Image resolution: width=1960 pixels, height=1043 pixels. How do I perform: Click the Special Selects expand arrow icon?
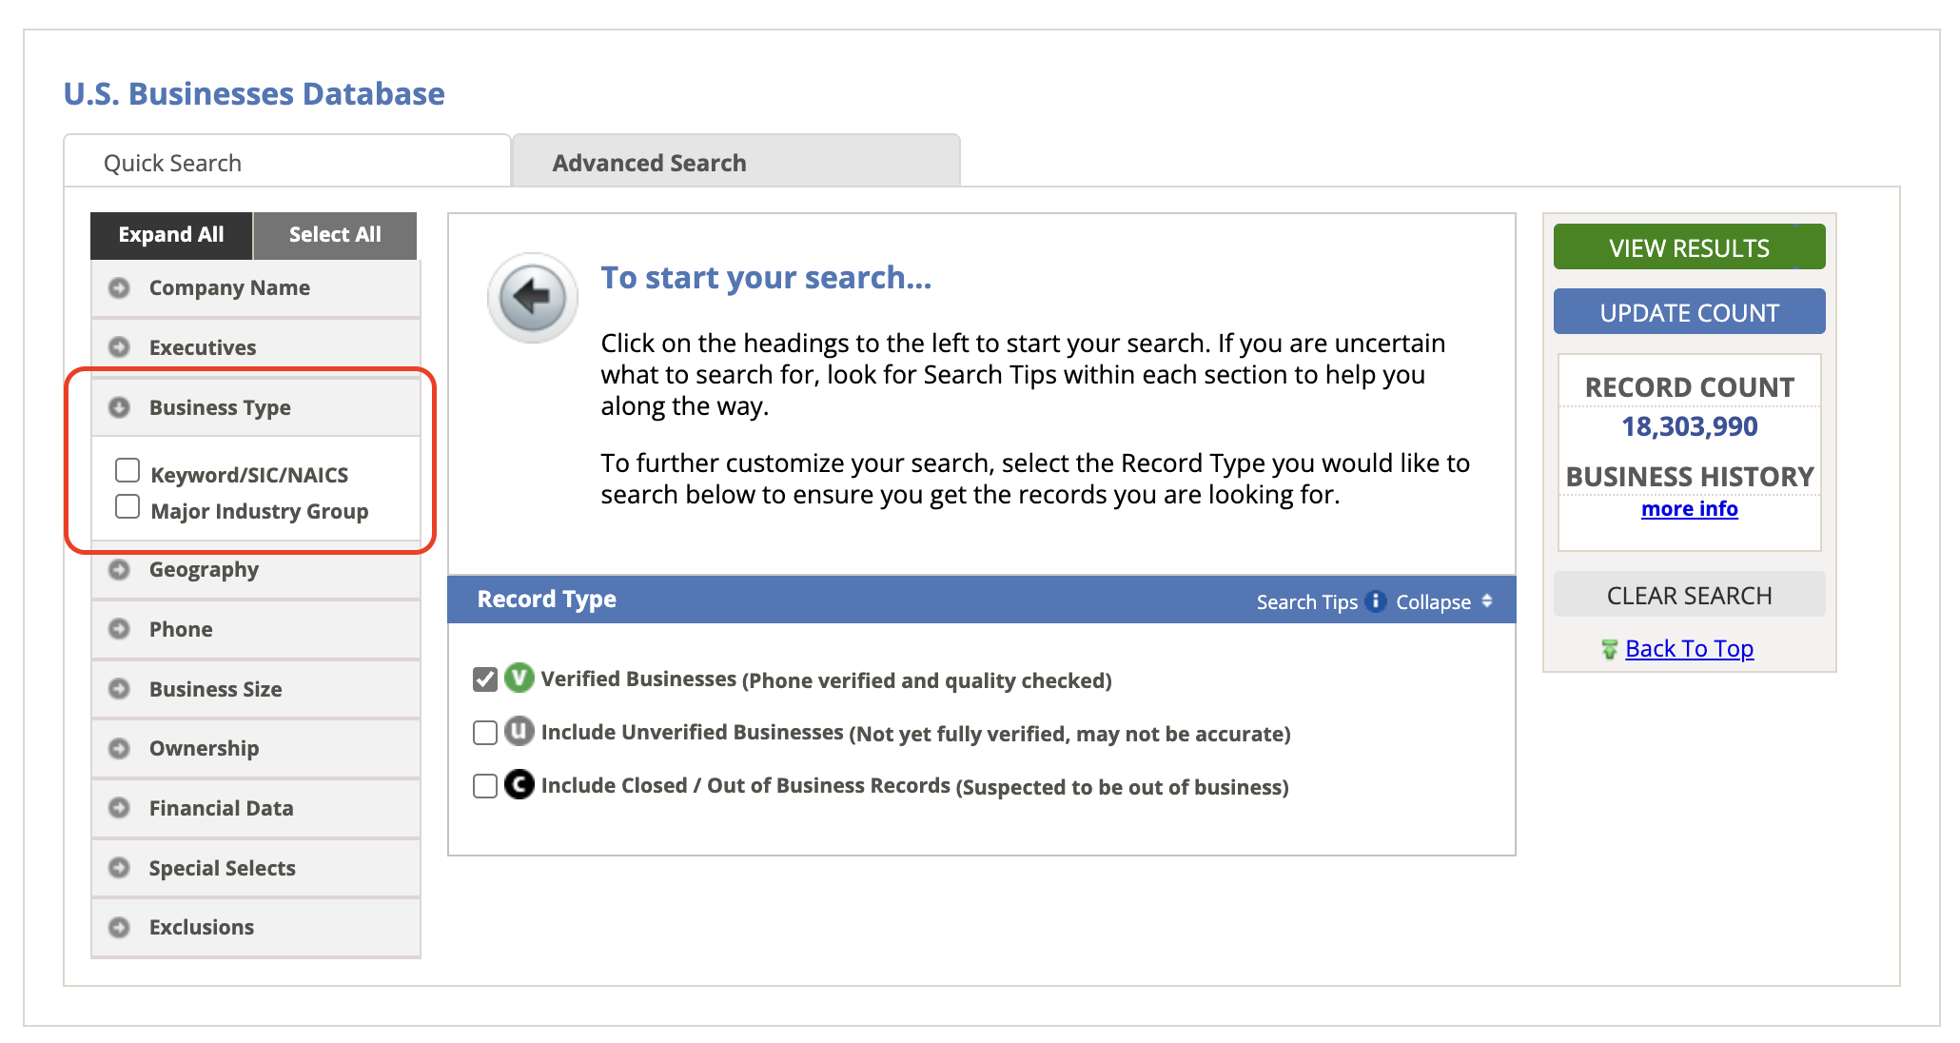point(119,868)
